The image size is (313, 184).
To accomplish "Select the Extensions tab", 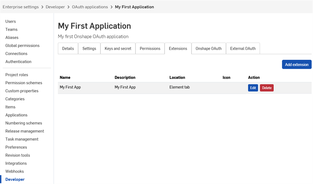I will click(x=178, y=49).
